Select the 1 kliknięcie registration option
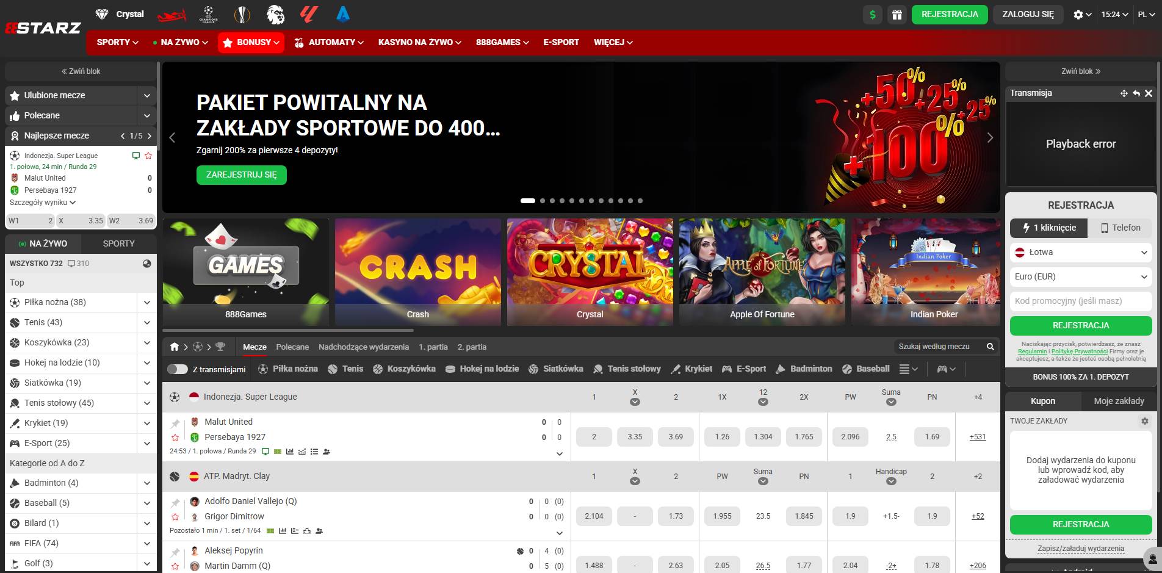1162x573 pixels. (x=1050, y=228)
